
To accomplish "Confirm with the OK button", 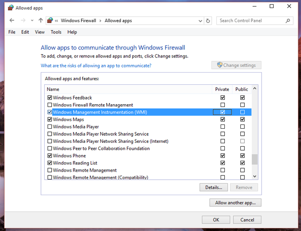I will [x=216, y=220].
